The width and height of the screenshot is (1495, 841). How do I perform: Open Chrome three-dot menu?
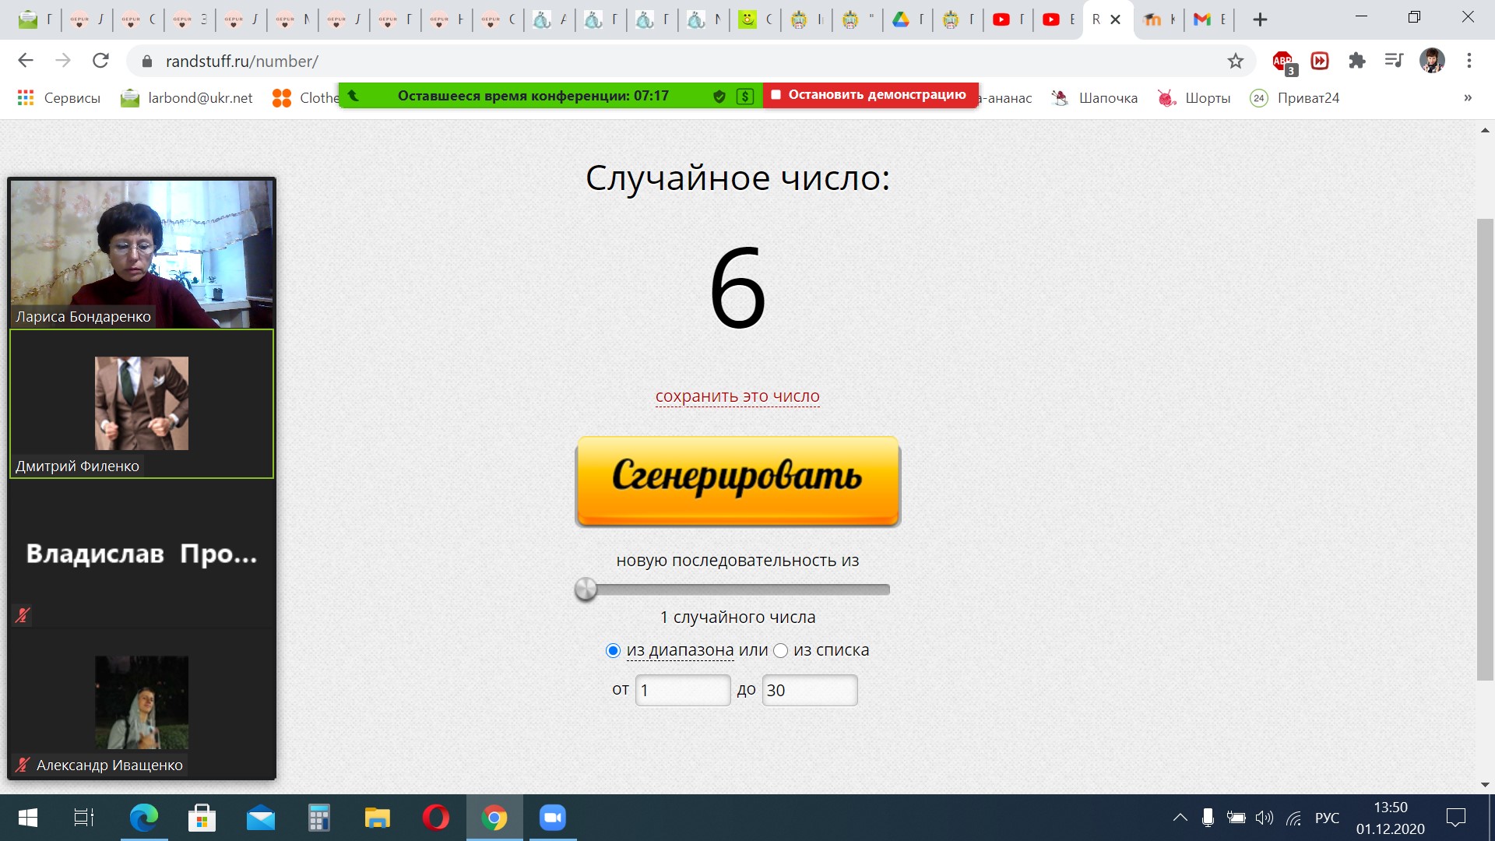(x=1469, y=62)
